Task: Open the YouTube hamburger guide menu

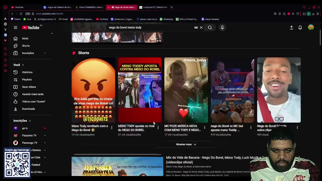Action: (15, 28)
